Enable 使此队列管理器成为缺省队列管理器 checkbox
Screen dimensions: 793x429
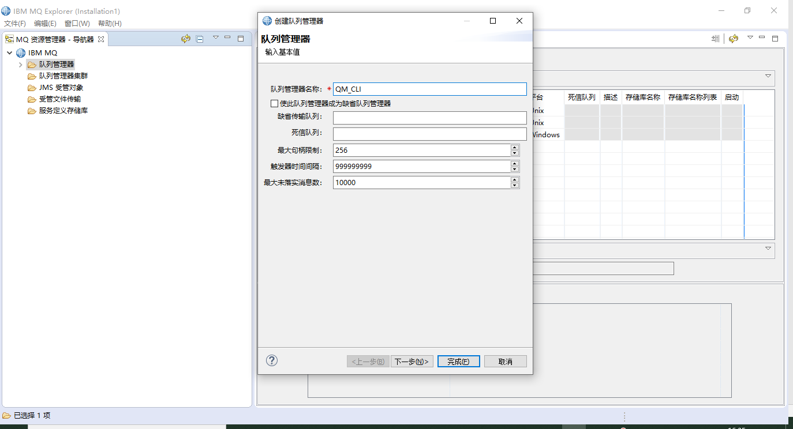pyautogui.click(x=275, y=103)
